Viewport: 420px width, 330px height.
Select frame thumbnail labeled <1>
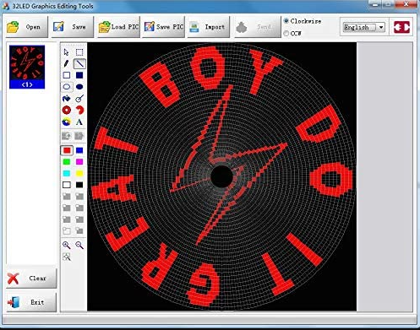27,67
